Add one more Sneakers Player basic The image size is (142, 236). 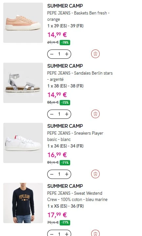pos(67,174)
